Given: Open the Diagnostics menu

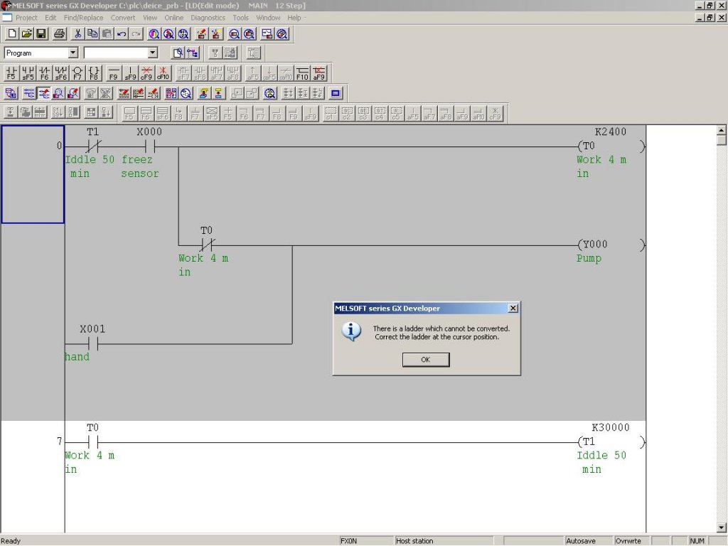Looking at the screenshot, I should point(208,18).
